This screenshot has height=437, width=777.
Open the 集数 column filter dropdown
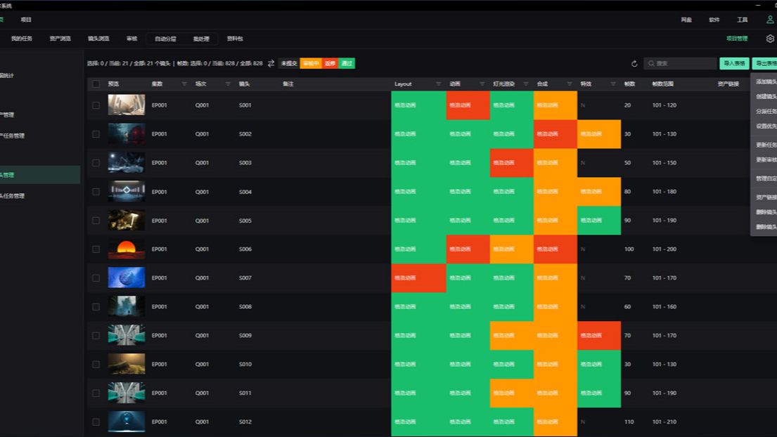coord(184,84)
